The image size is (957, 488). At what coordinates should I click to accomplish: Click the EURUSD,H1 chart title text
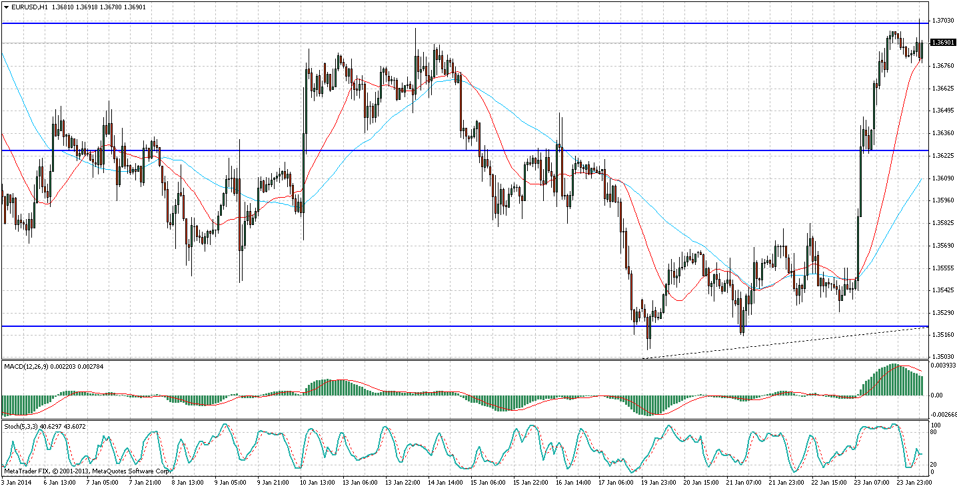click(31, 7)
